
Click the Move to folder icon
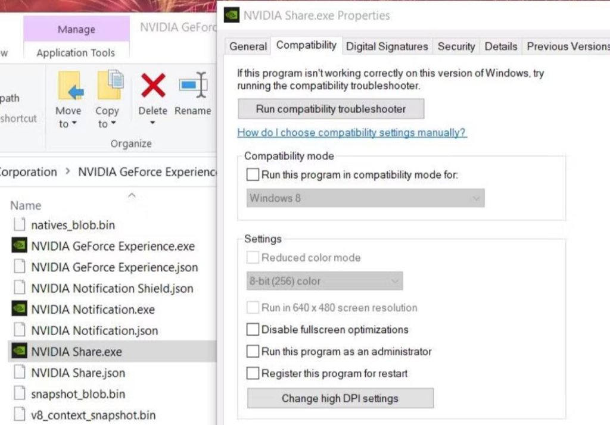pyautogui.click(x=70, y=86)
